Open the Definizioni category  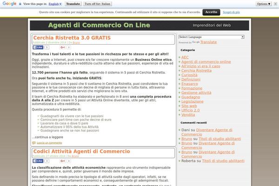(191, 80)
